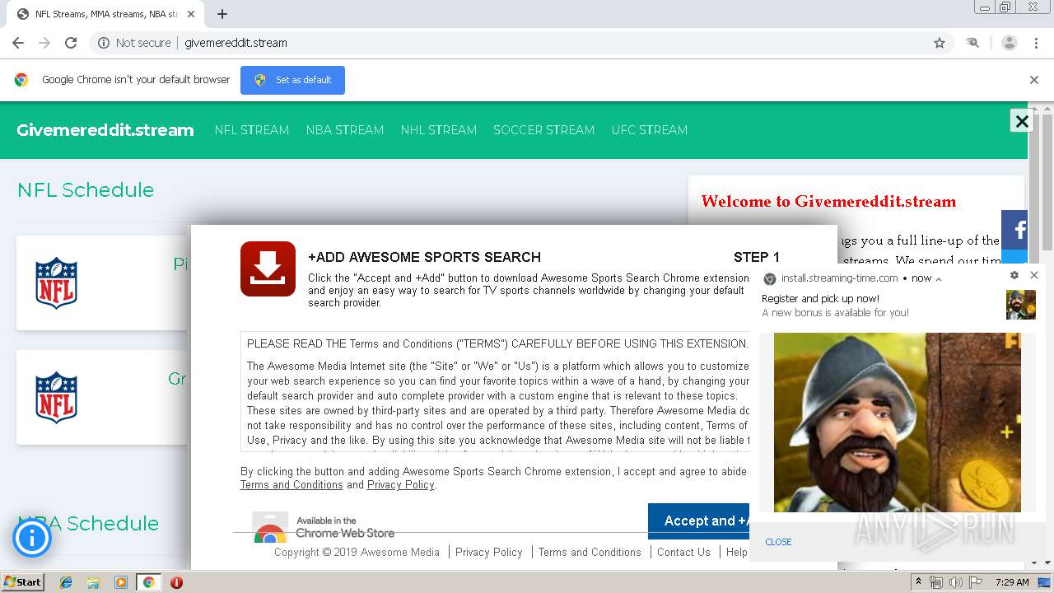Image resolution: width=1054 pixels, height=593 pixels.
Task: Click second NFL logo in schedule
Action: (x=56, y=398)
